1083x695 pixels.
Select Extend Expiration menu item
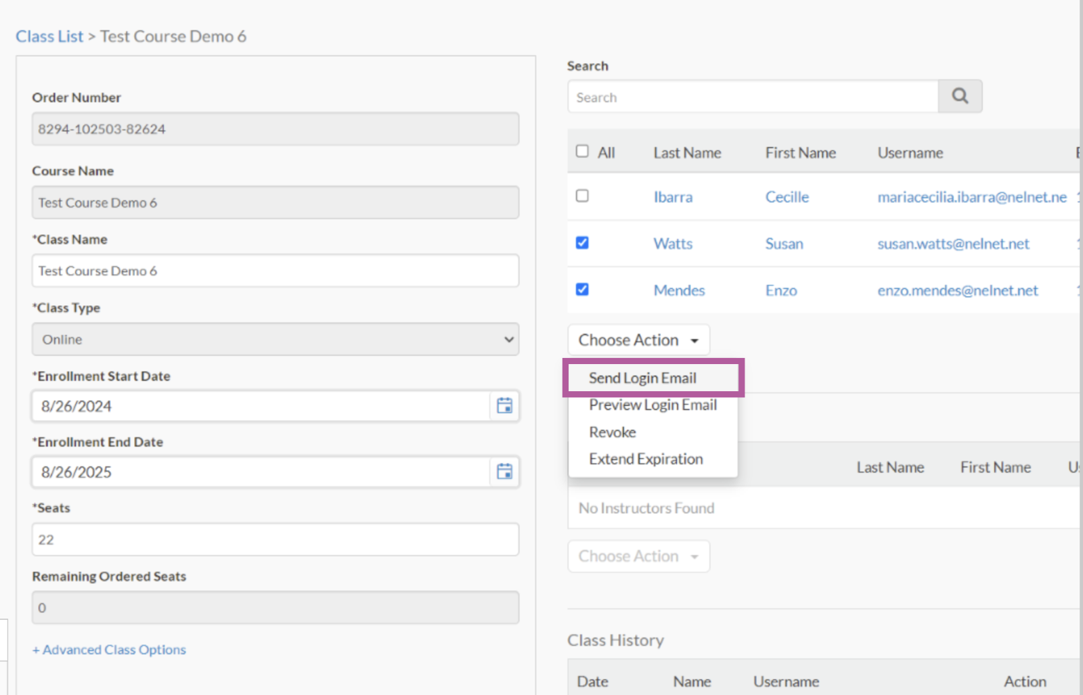[x=646, y=459]
